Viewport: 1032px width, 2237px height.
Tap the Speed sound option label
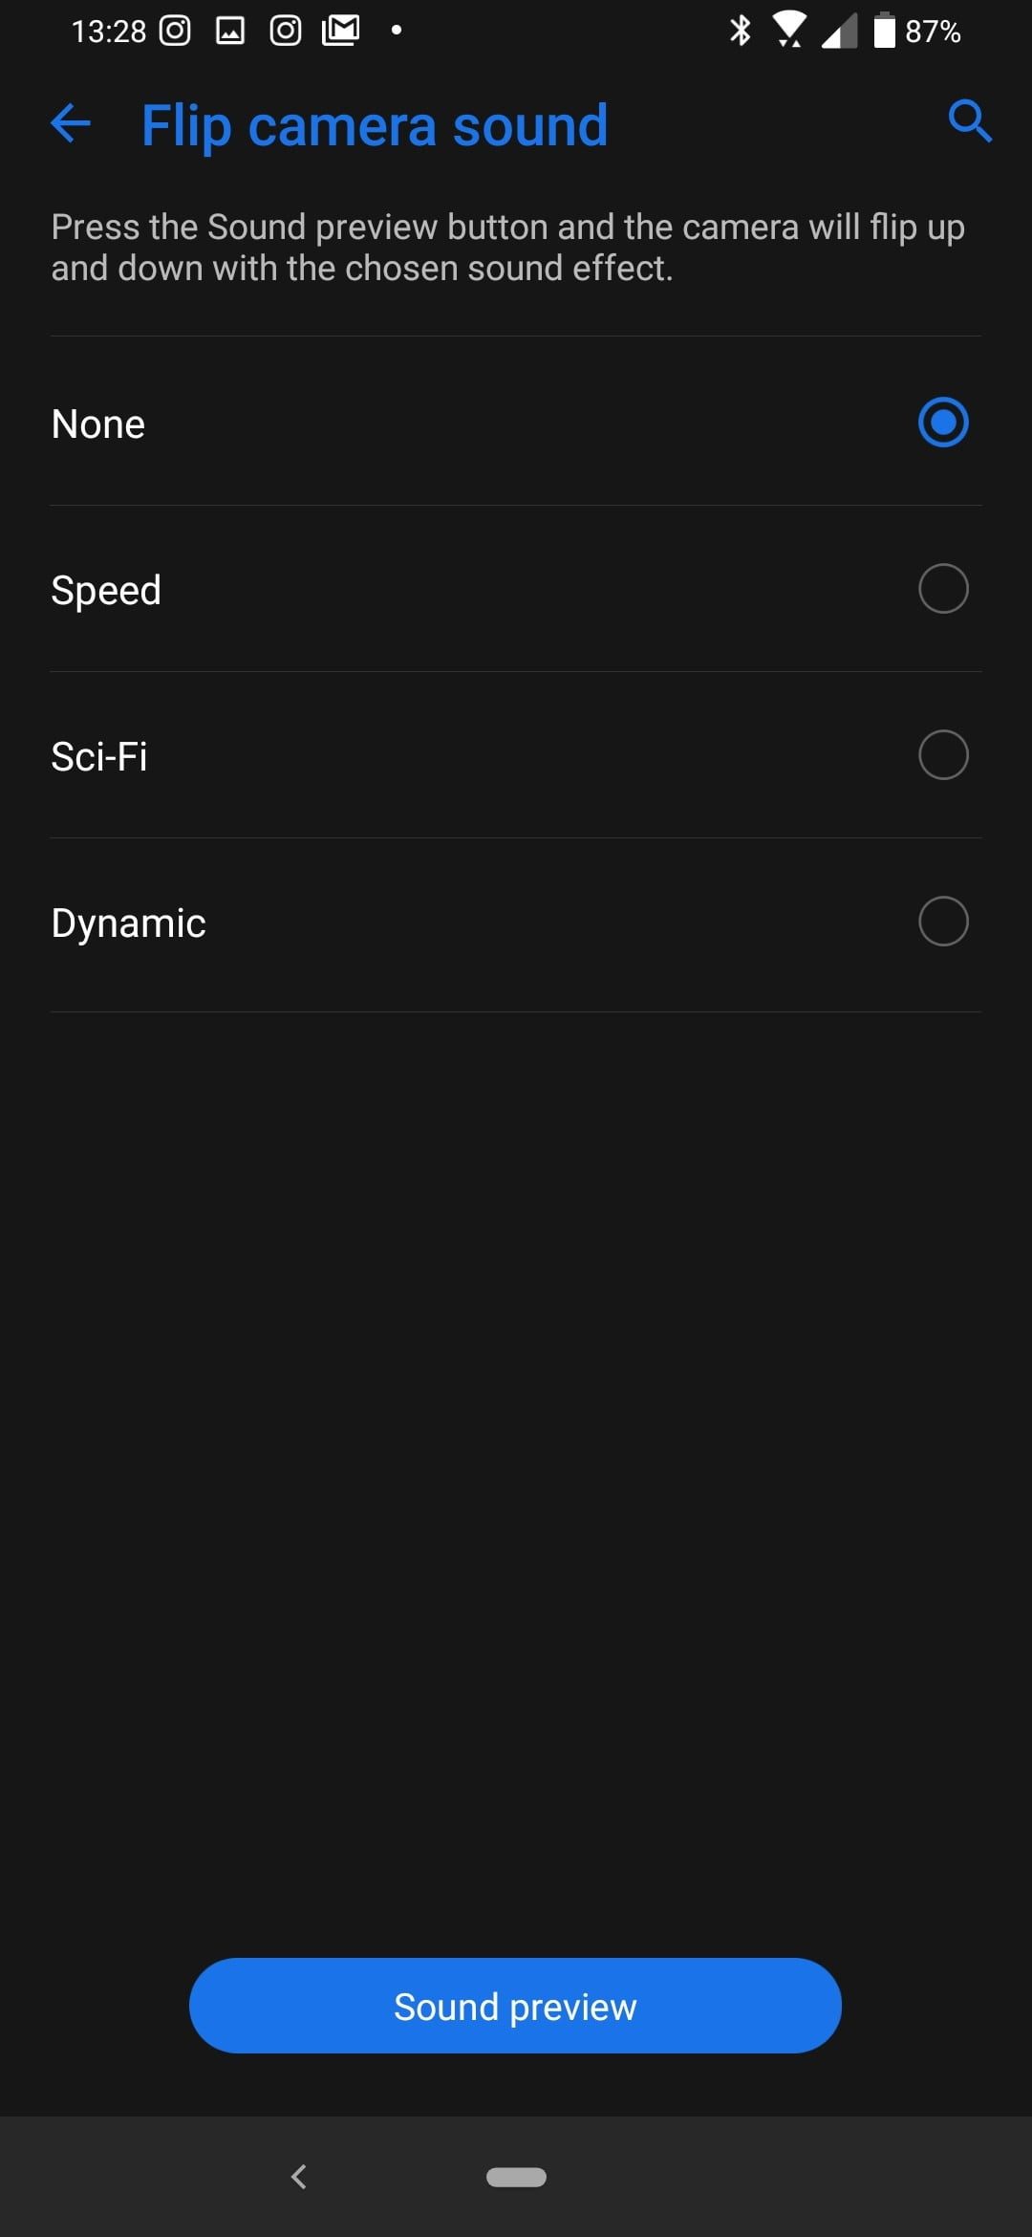click(x=106, y=590)
